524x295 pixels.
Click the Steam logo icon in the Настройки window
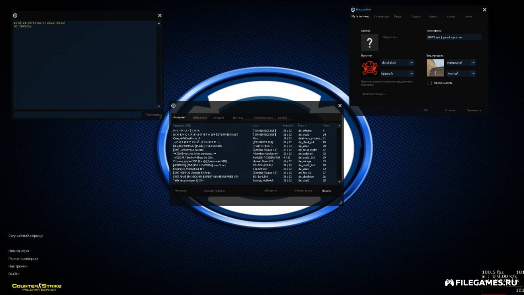pos(353,9)
